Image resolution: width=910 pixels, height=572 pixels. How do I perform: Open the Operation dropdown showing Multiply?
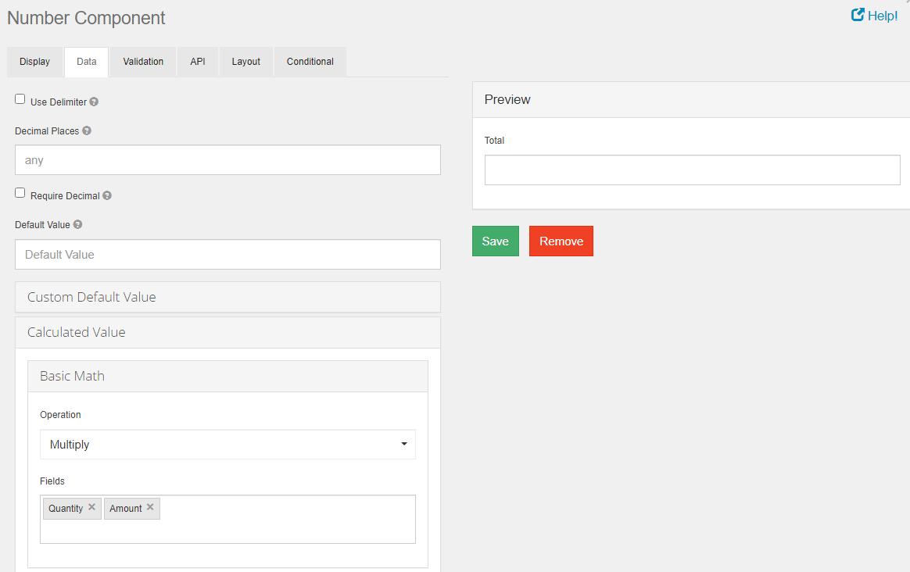point(227,445)
